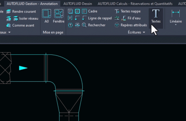Click the Fil d'eau pipe level icon

pos(124,18)
